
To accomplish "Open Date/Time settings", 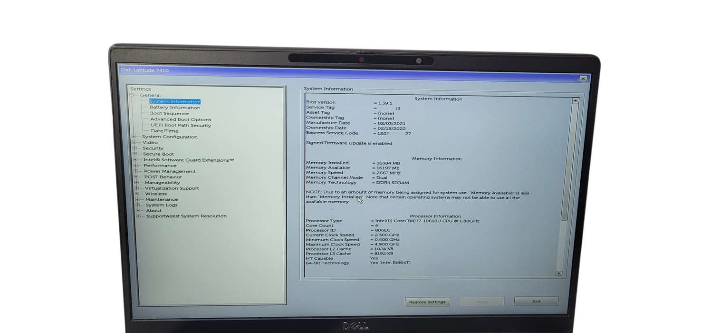I will (165, 131).
